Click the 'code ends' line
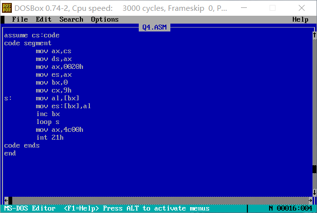The width and height of the screenshot is (317, 213). tap(22, 145)
